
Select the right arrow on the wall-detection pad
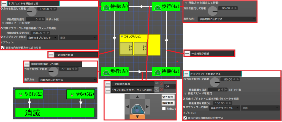point(148,107)
